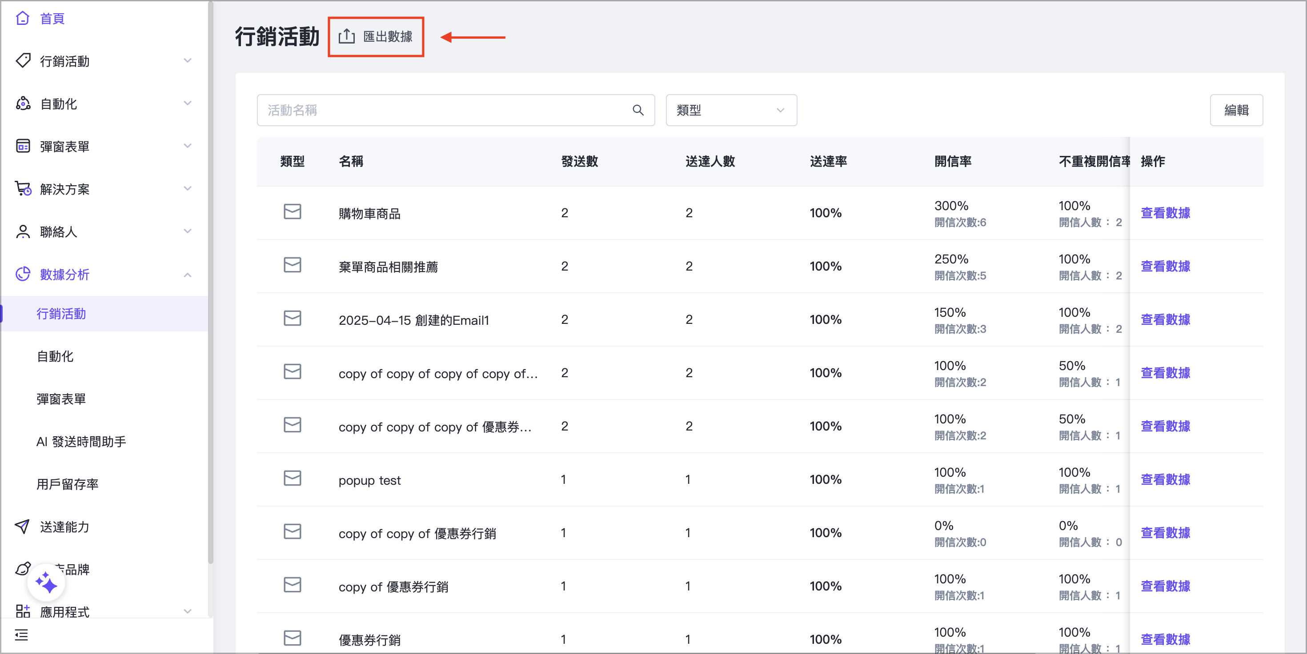Click the 編輯 button
1307x654 pixels.
point(1236,110)
